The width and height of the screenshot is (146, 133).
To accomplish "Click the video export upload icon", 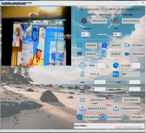I will [x=116, y=109].
